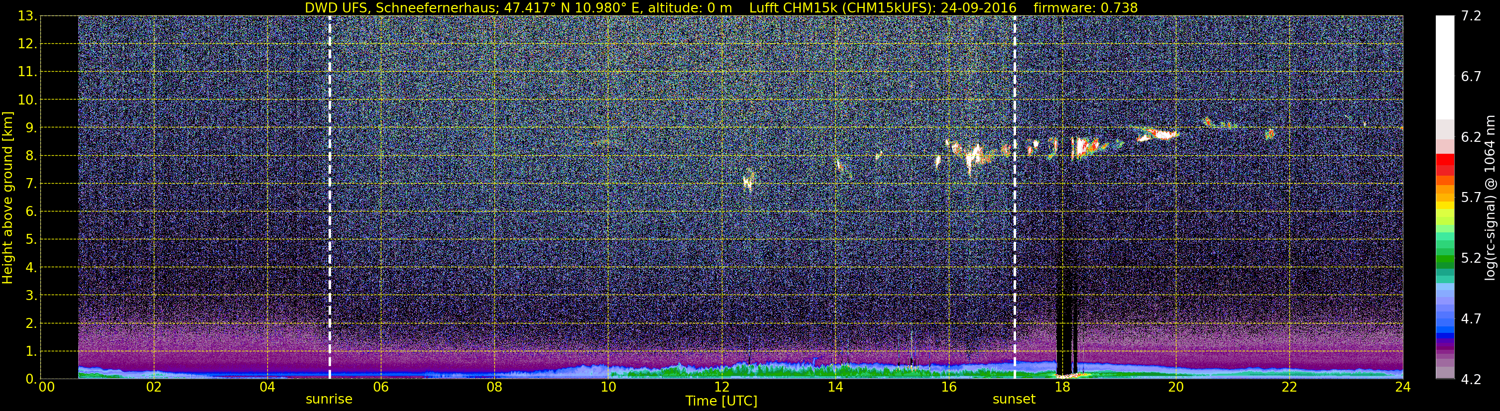This screenshot has width=1500, height=411.
Task: Click the height axis tick '7.'
Action: click(x=30, y=184)
